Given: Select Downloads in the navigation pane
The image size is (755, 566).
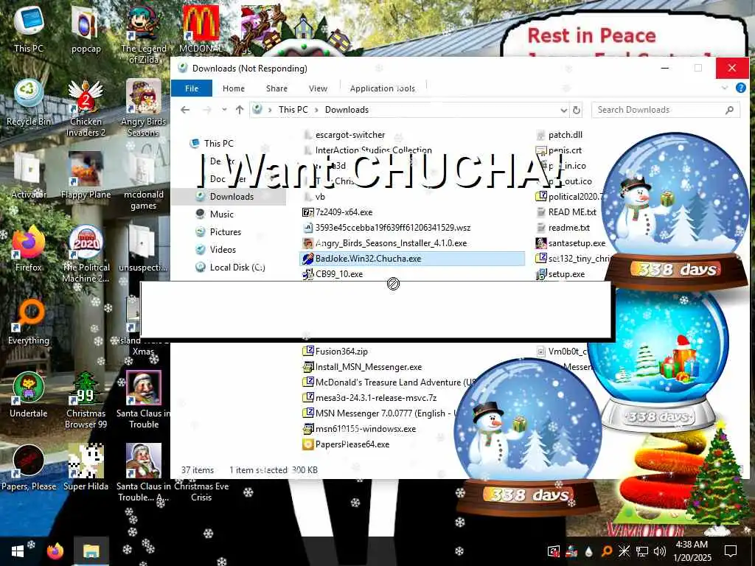Looking at the screenshot, I should coord(229,196).
